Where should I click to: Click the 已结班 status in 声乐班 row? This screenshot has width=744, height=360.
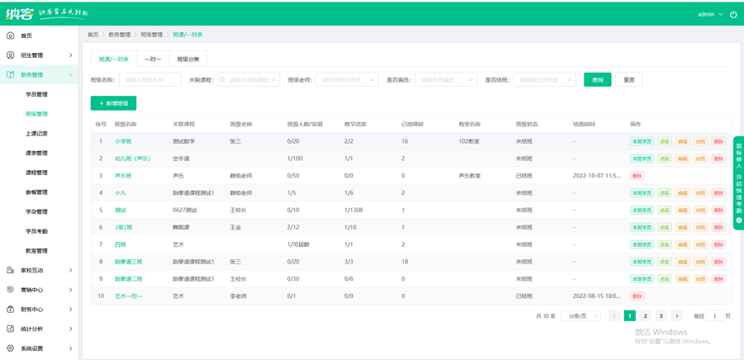coord(524,176)
